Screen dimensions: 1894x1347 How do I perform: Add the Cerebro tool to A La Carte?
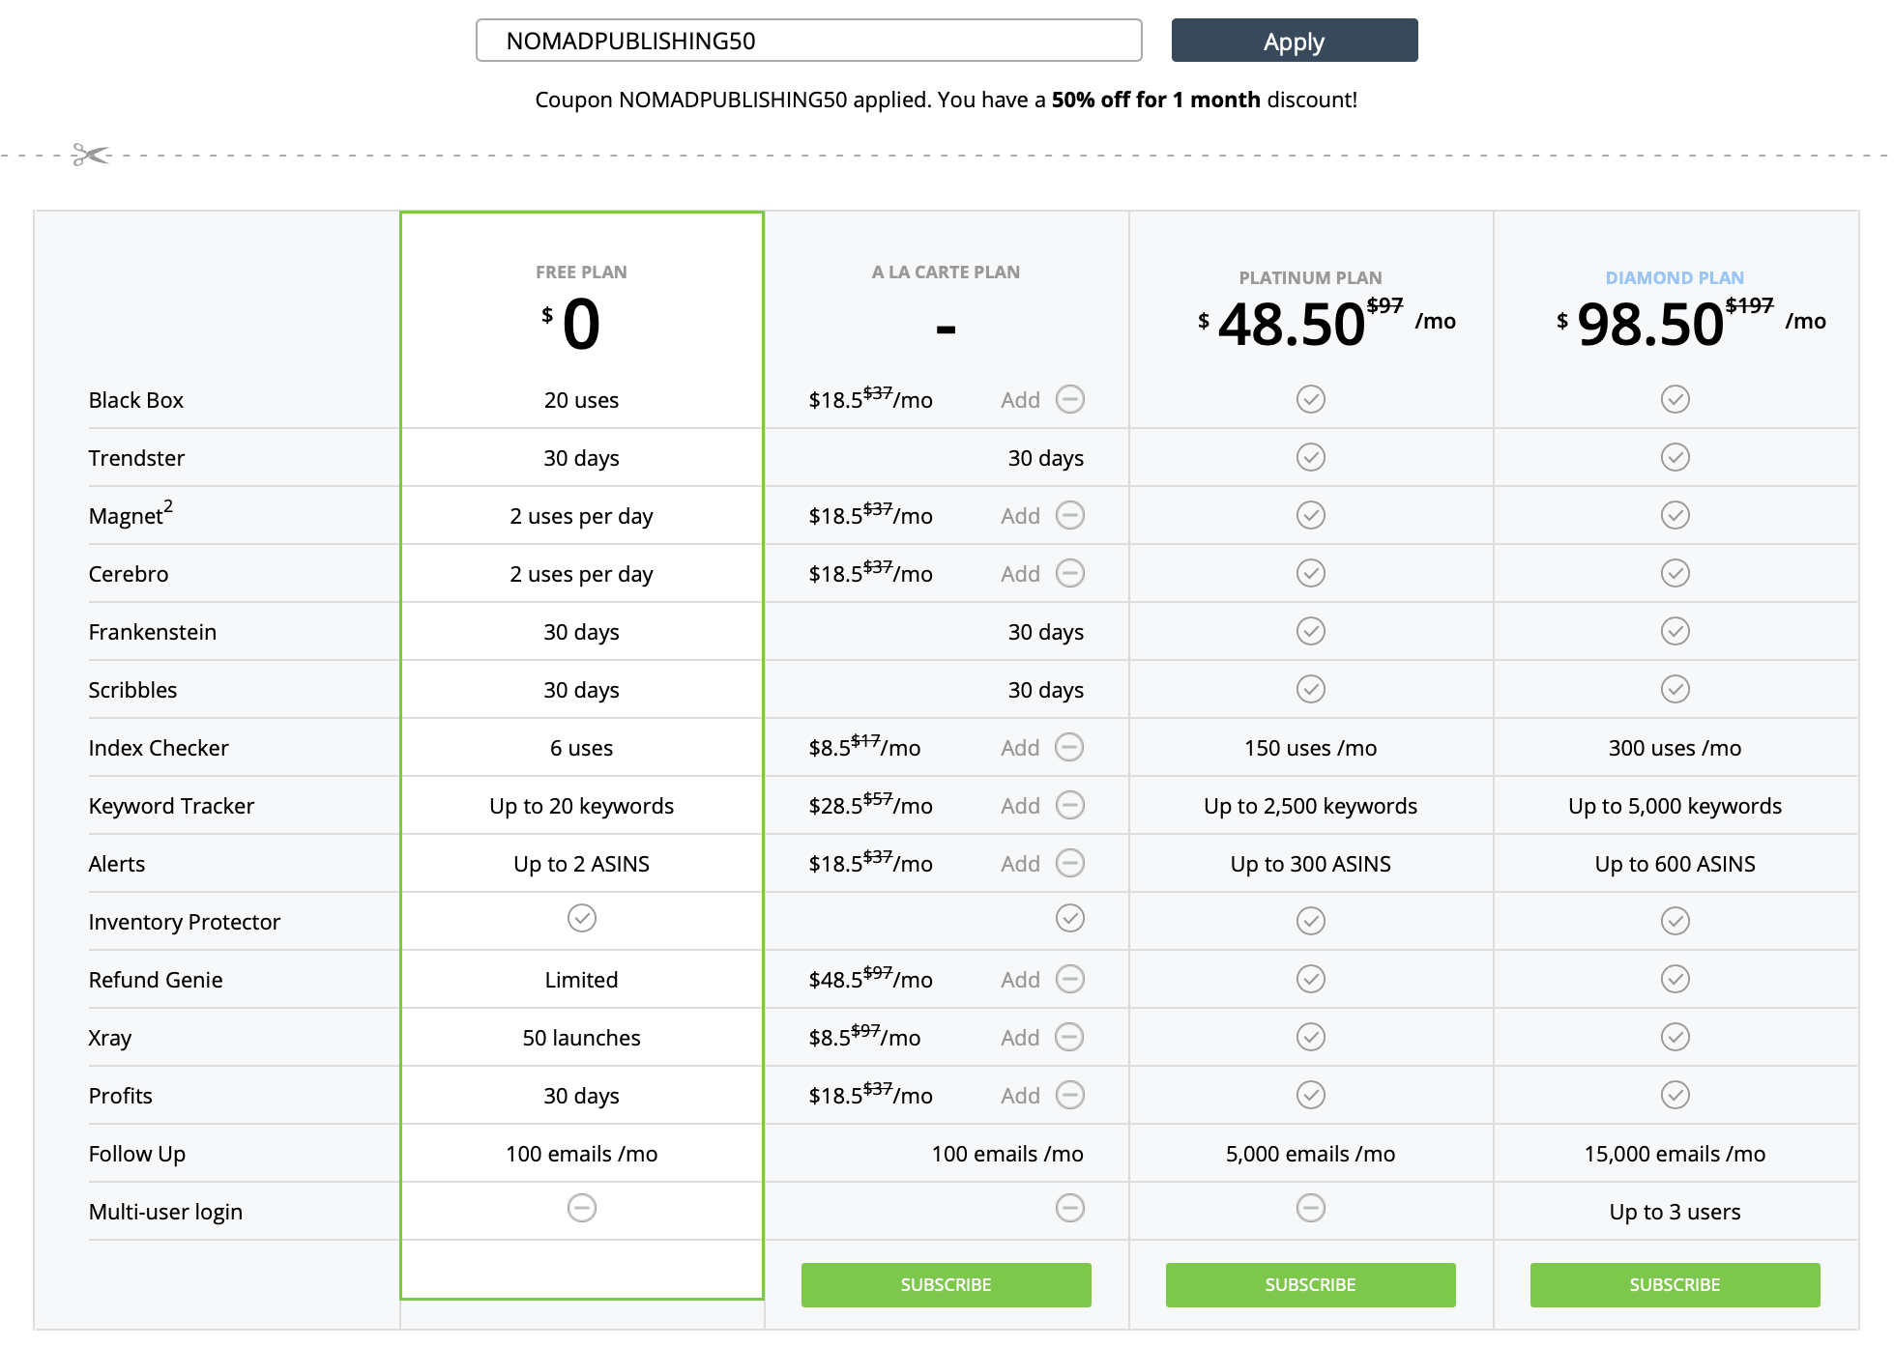1021,574
